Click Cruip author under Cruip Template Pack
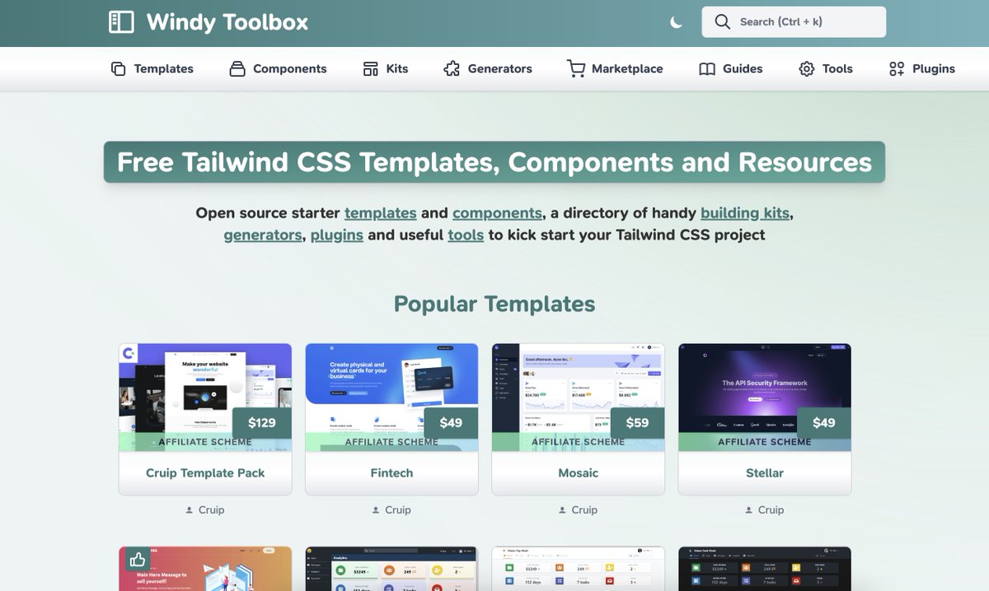The width and height of the screenshot is (989, 591). 211,510
